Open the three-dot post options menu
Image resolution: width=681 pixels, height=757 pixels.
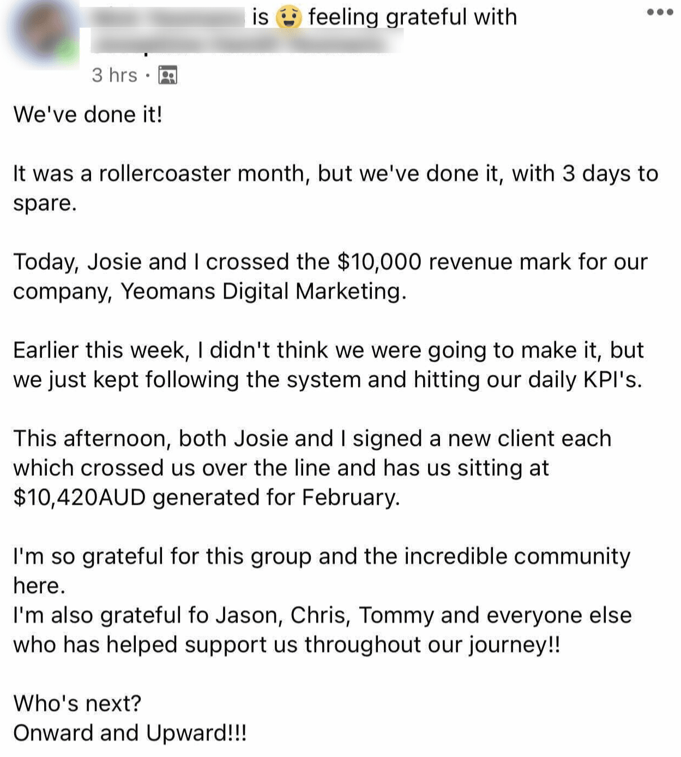pos(660,12)
